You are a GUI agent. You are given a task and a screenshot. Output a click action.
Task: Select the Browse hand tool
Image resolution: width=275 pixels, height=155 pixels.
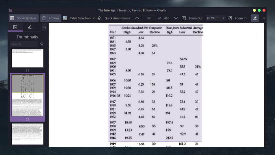(x=51, y=18)
